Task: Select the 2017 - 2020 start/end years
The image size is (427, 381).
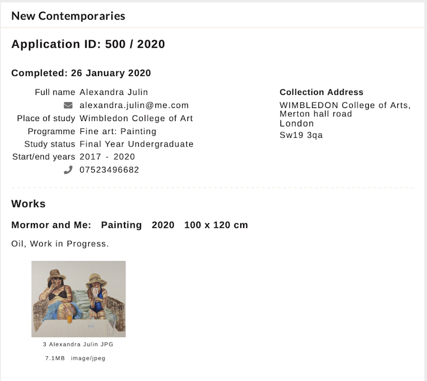Action: coord(107,157)
